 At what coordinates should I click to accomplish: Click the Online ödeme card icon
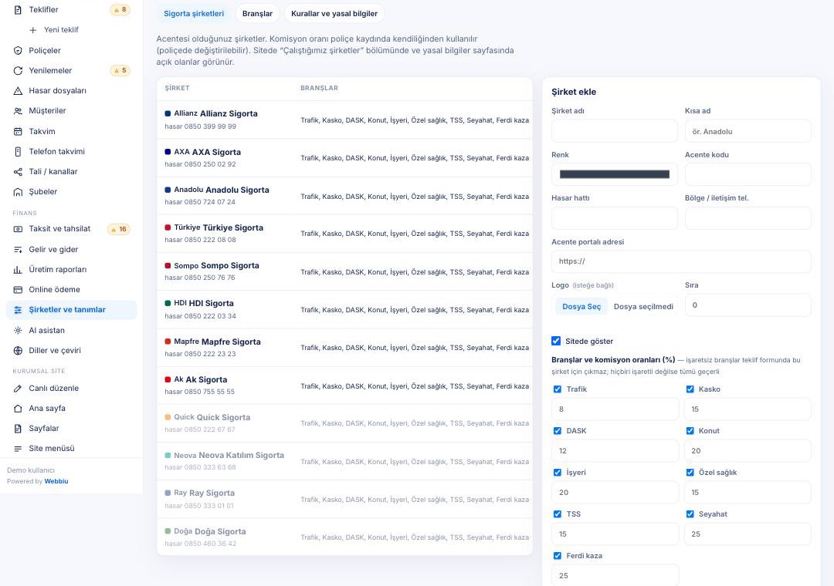[18, 290]
